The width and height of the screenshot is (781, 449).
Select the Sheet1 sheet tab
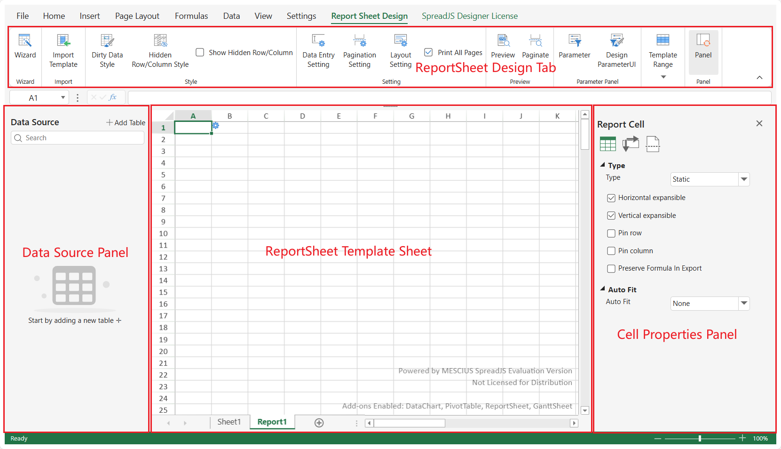[229, 422]
